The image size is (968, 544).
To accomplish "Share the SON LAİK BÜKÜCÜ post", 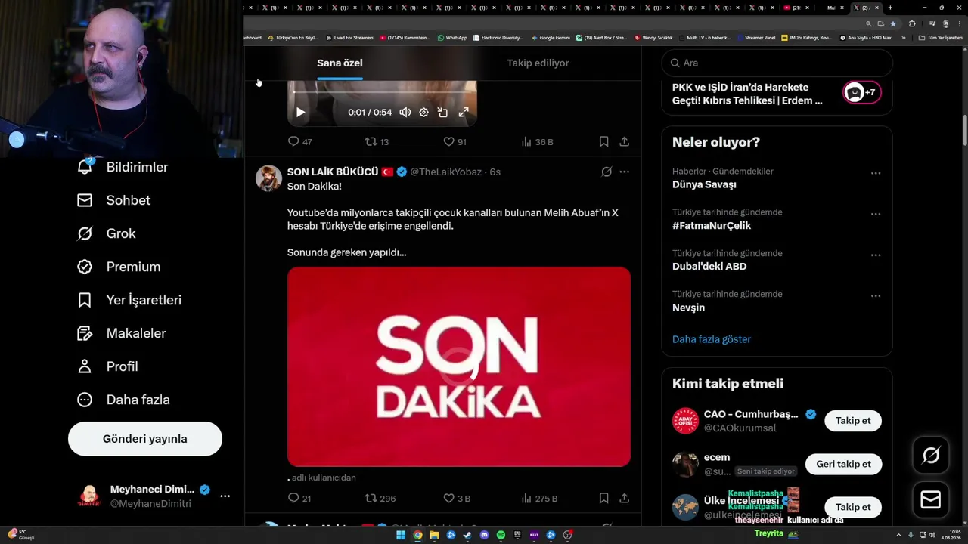I will point(624,498).
